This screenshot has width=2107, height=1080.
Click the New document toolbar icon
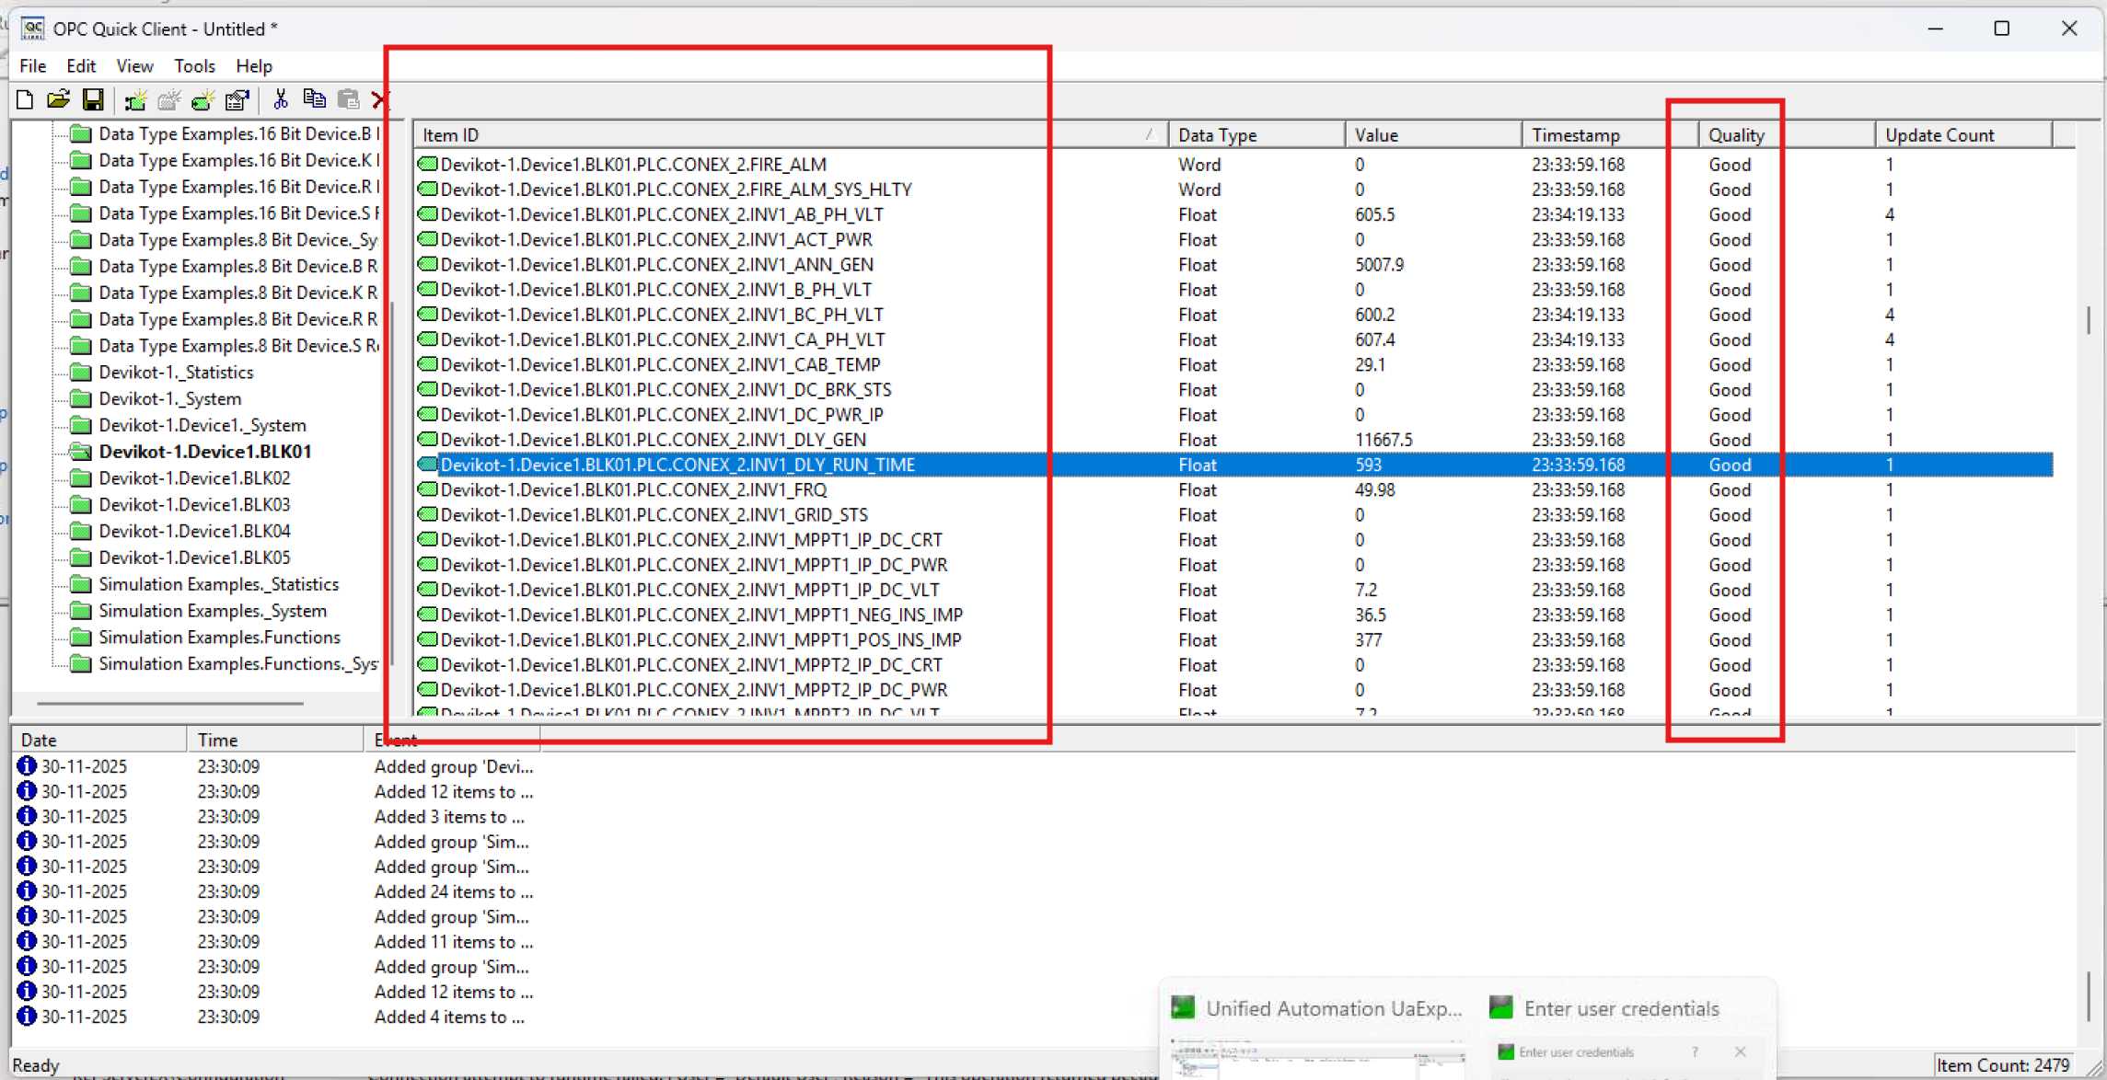point(25,99)
